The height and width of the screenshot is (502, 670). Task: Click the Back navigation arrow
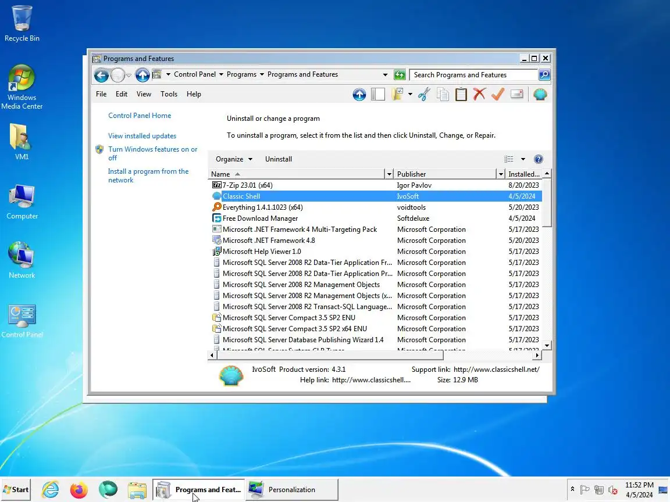tap(101, 76)
